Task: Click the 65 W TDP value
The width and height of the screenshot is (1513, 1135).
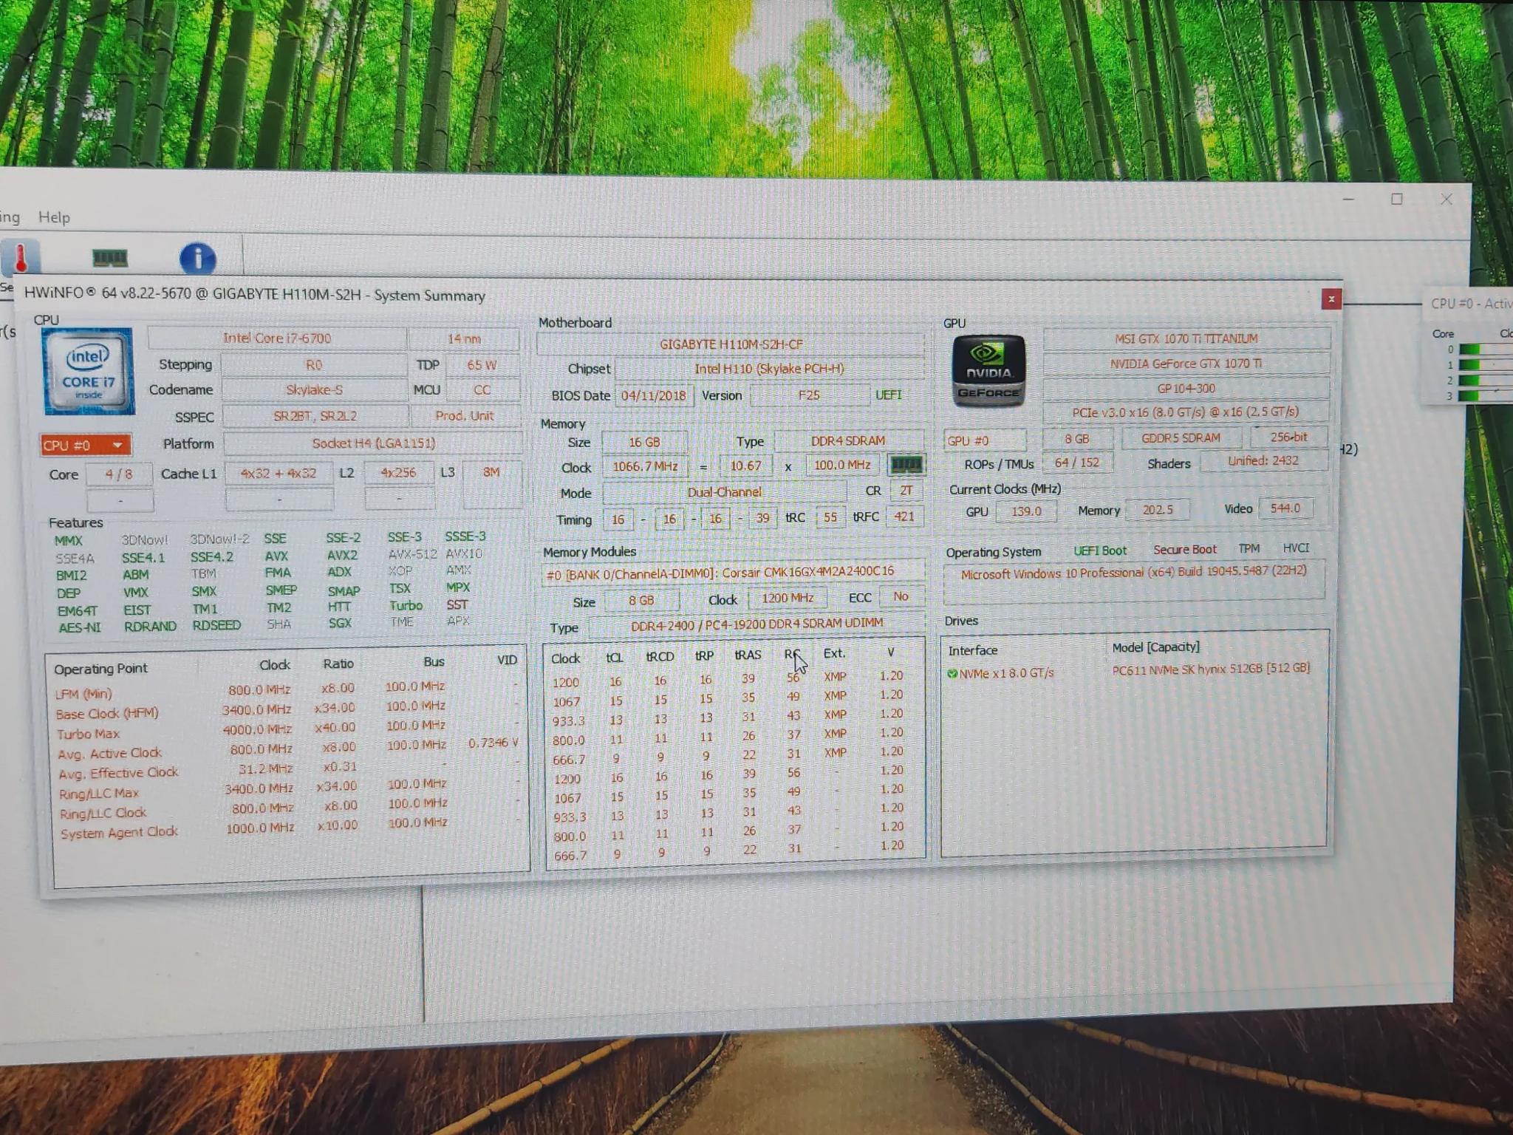Action: (482, 365)
